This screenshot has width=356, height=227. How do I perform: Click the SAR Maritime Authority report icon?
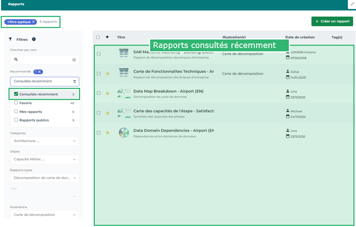[124, 54]
